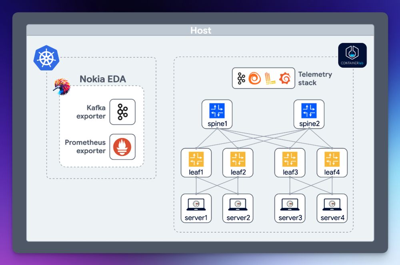Click the Kafka exporter icon box
This screenshot has width=400, height=265.
click(x=122, y=112)
